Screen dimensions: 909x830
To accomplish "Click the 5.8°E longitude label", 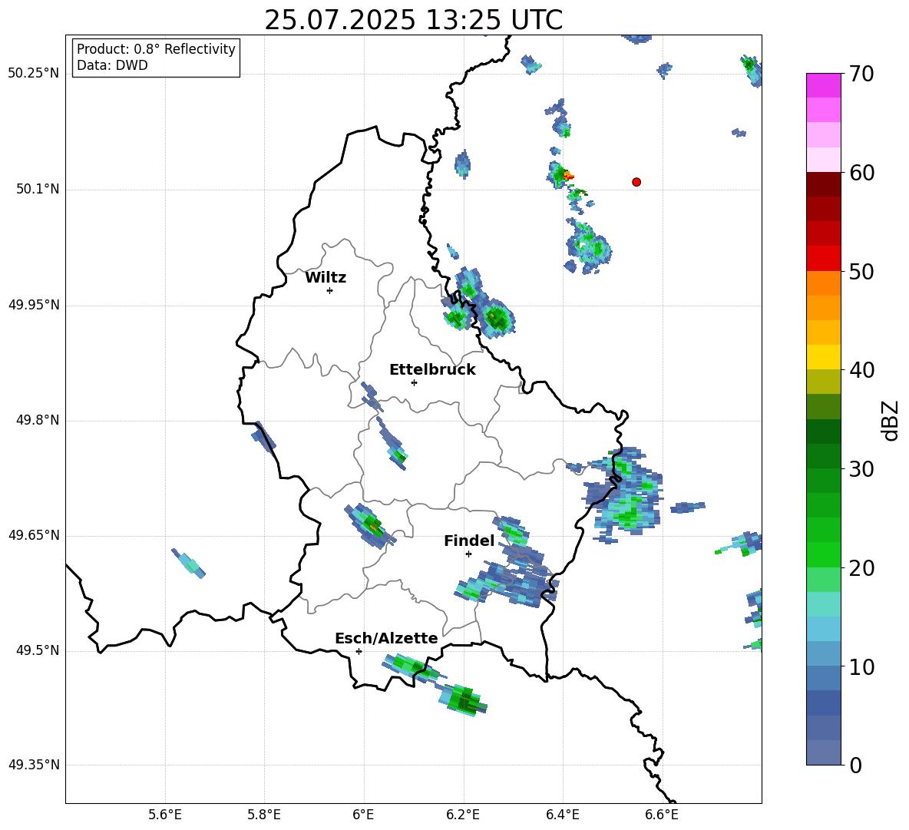I will click(264, 815).
